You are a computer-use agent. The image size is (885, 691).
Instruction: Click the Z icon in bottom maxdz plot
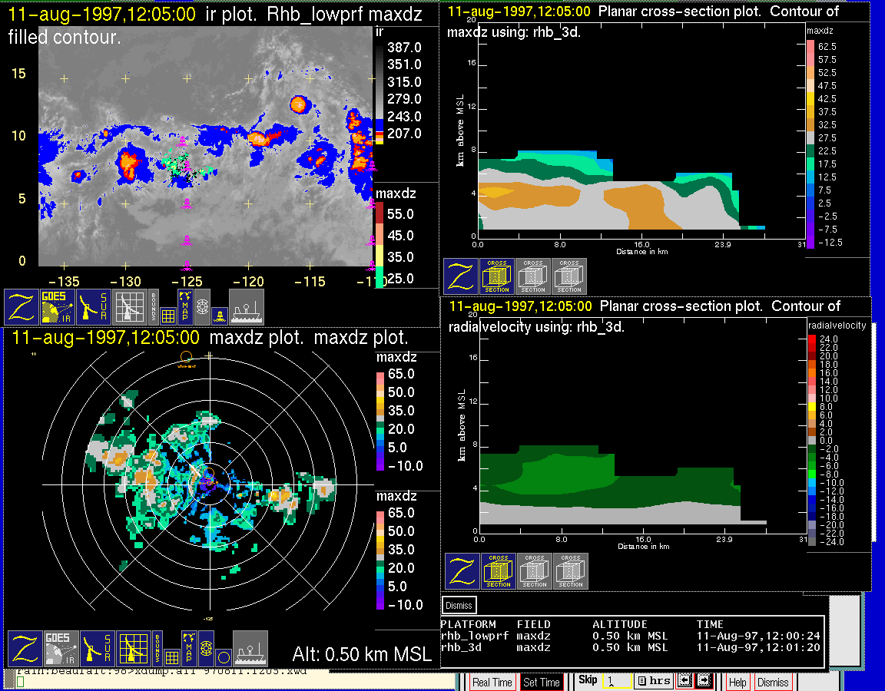coord(25,649)
